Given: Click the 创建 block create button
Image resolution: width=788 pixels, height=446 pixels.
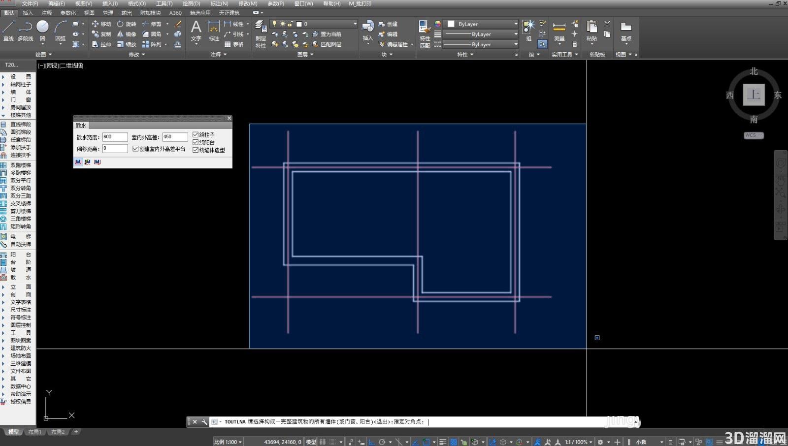Looking at the screenshot, I should pyautogui.click(x=388, y=24).
